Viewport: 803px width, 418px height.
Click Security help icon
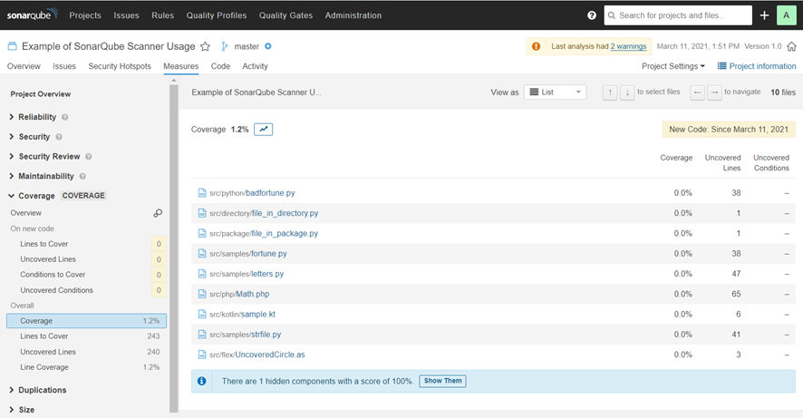59,137
